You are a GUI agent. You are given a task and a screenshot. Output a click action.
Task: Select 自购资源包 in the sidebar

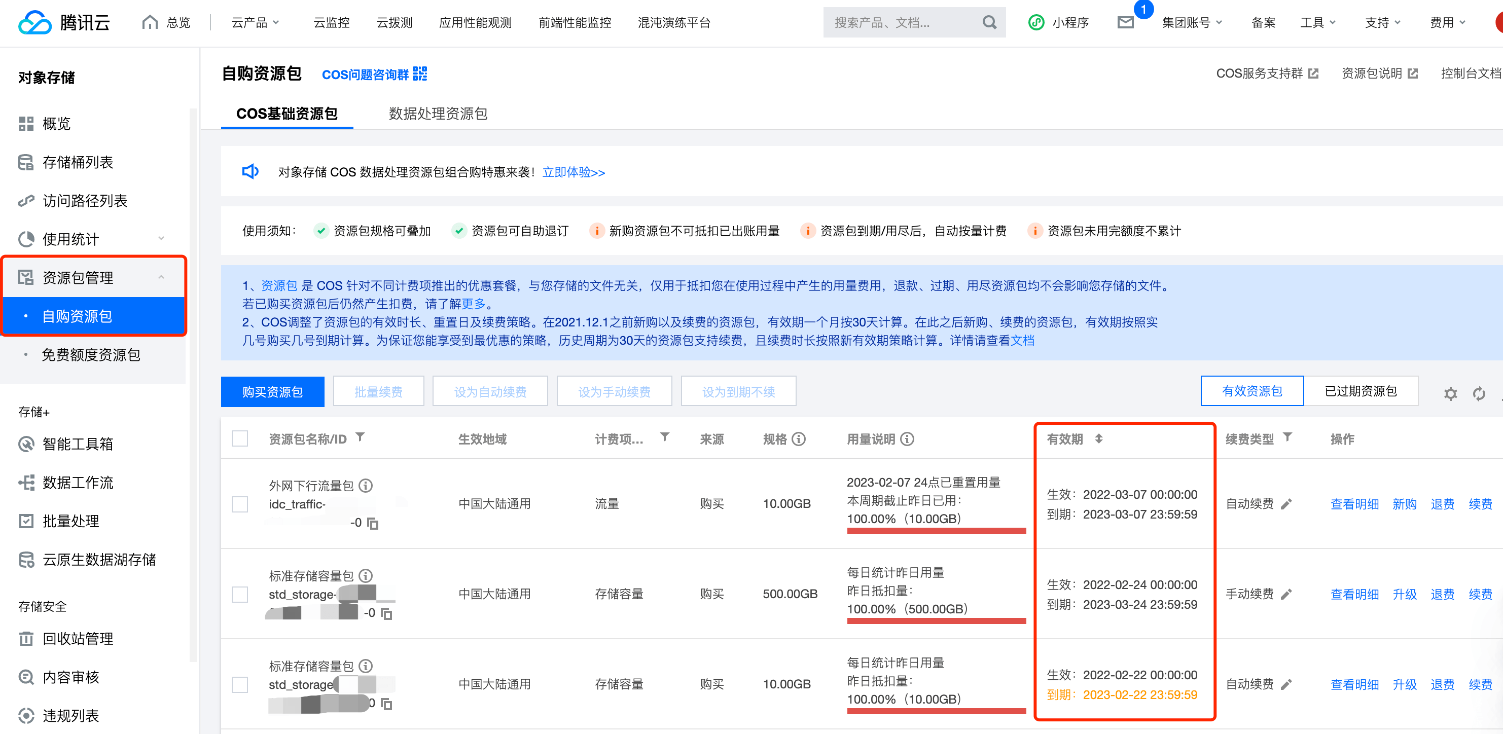(x=93, y=316)
